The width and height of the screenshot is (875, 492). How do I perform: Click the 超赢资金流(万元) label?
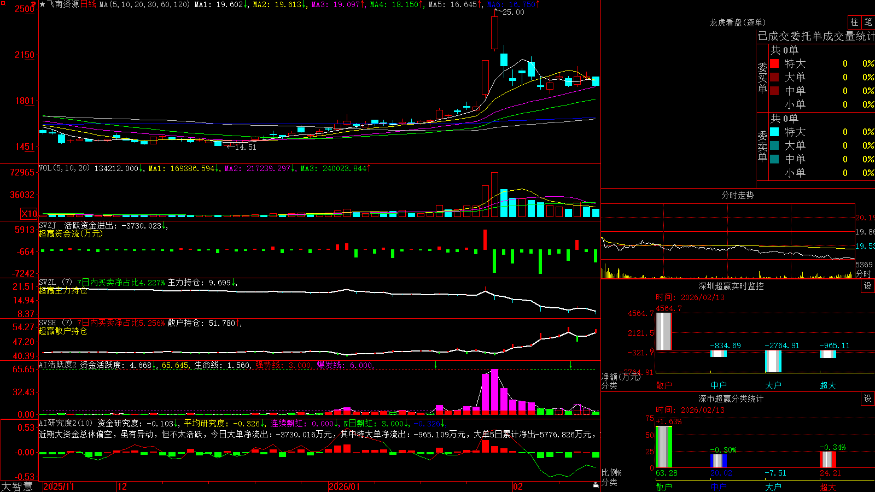(x=71, y=233)
